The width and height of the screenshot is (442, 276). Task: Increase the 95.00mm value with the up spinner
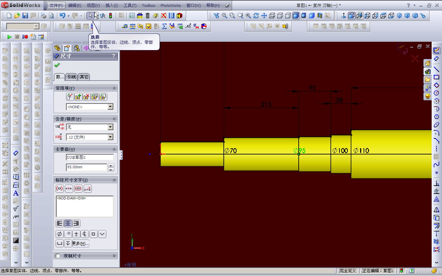(x=111, y=166)
